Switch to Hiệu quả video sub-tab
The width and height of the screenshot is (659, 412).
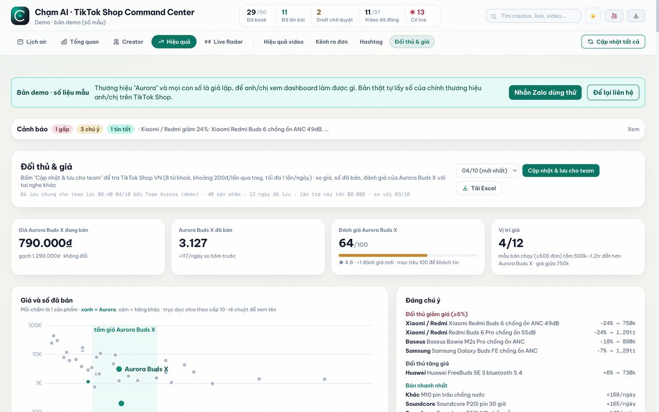pyautogui.click(x=283, y=42)
